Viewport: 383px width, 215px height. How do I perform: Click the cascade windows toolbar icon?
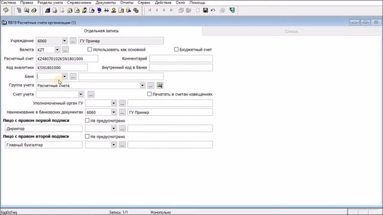click(181, 10)
